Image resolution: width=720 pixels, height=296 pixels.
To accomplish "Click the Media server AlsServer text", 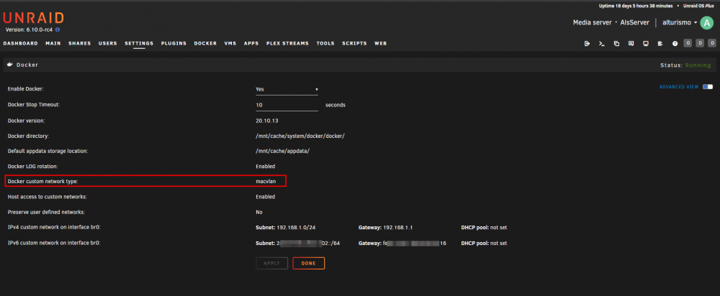I will click(x=612, y=22).
